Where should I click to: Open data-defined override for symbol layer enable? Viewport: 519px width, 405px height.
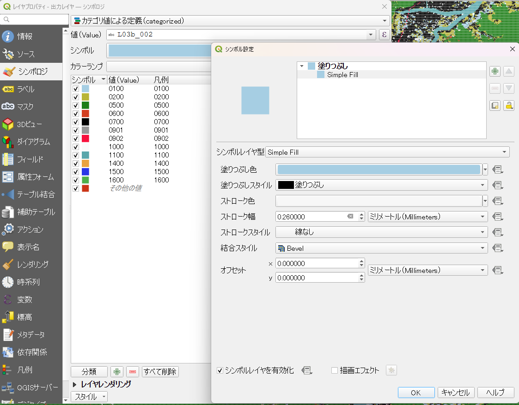(307, 370)
